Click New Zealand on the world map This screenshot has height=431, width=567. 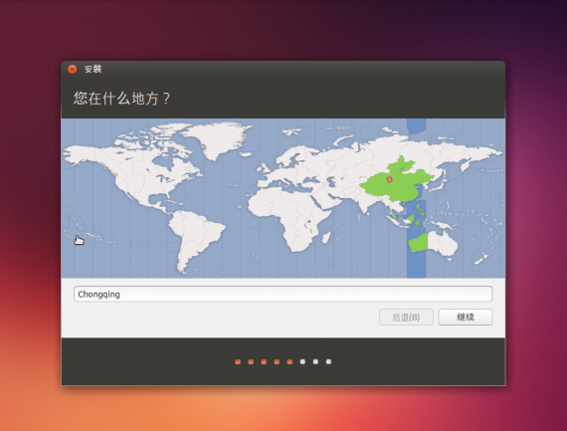(x=482, y=259)
